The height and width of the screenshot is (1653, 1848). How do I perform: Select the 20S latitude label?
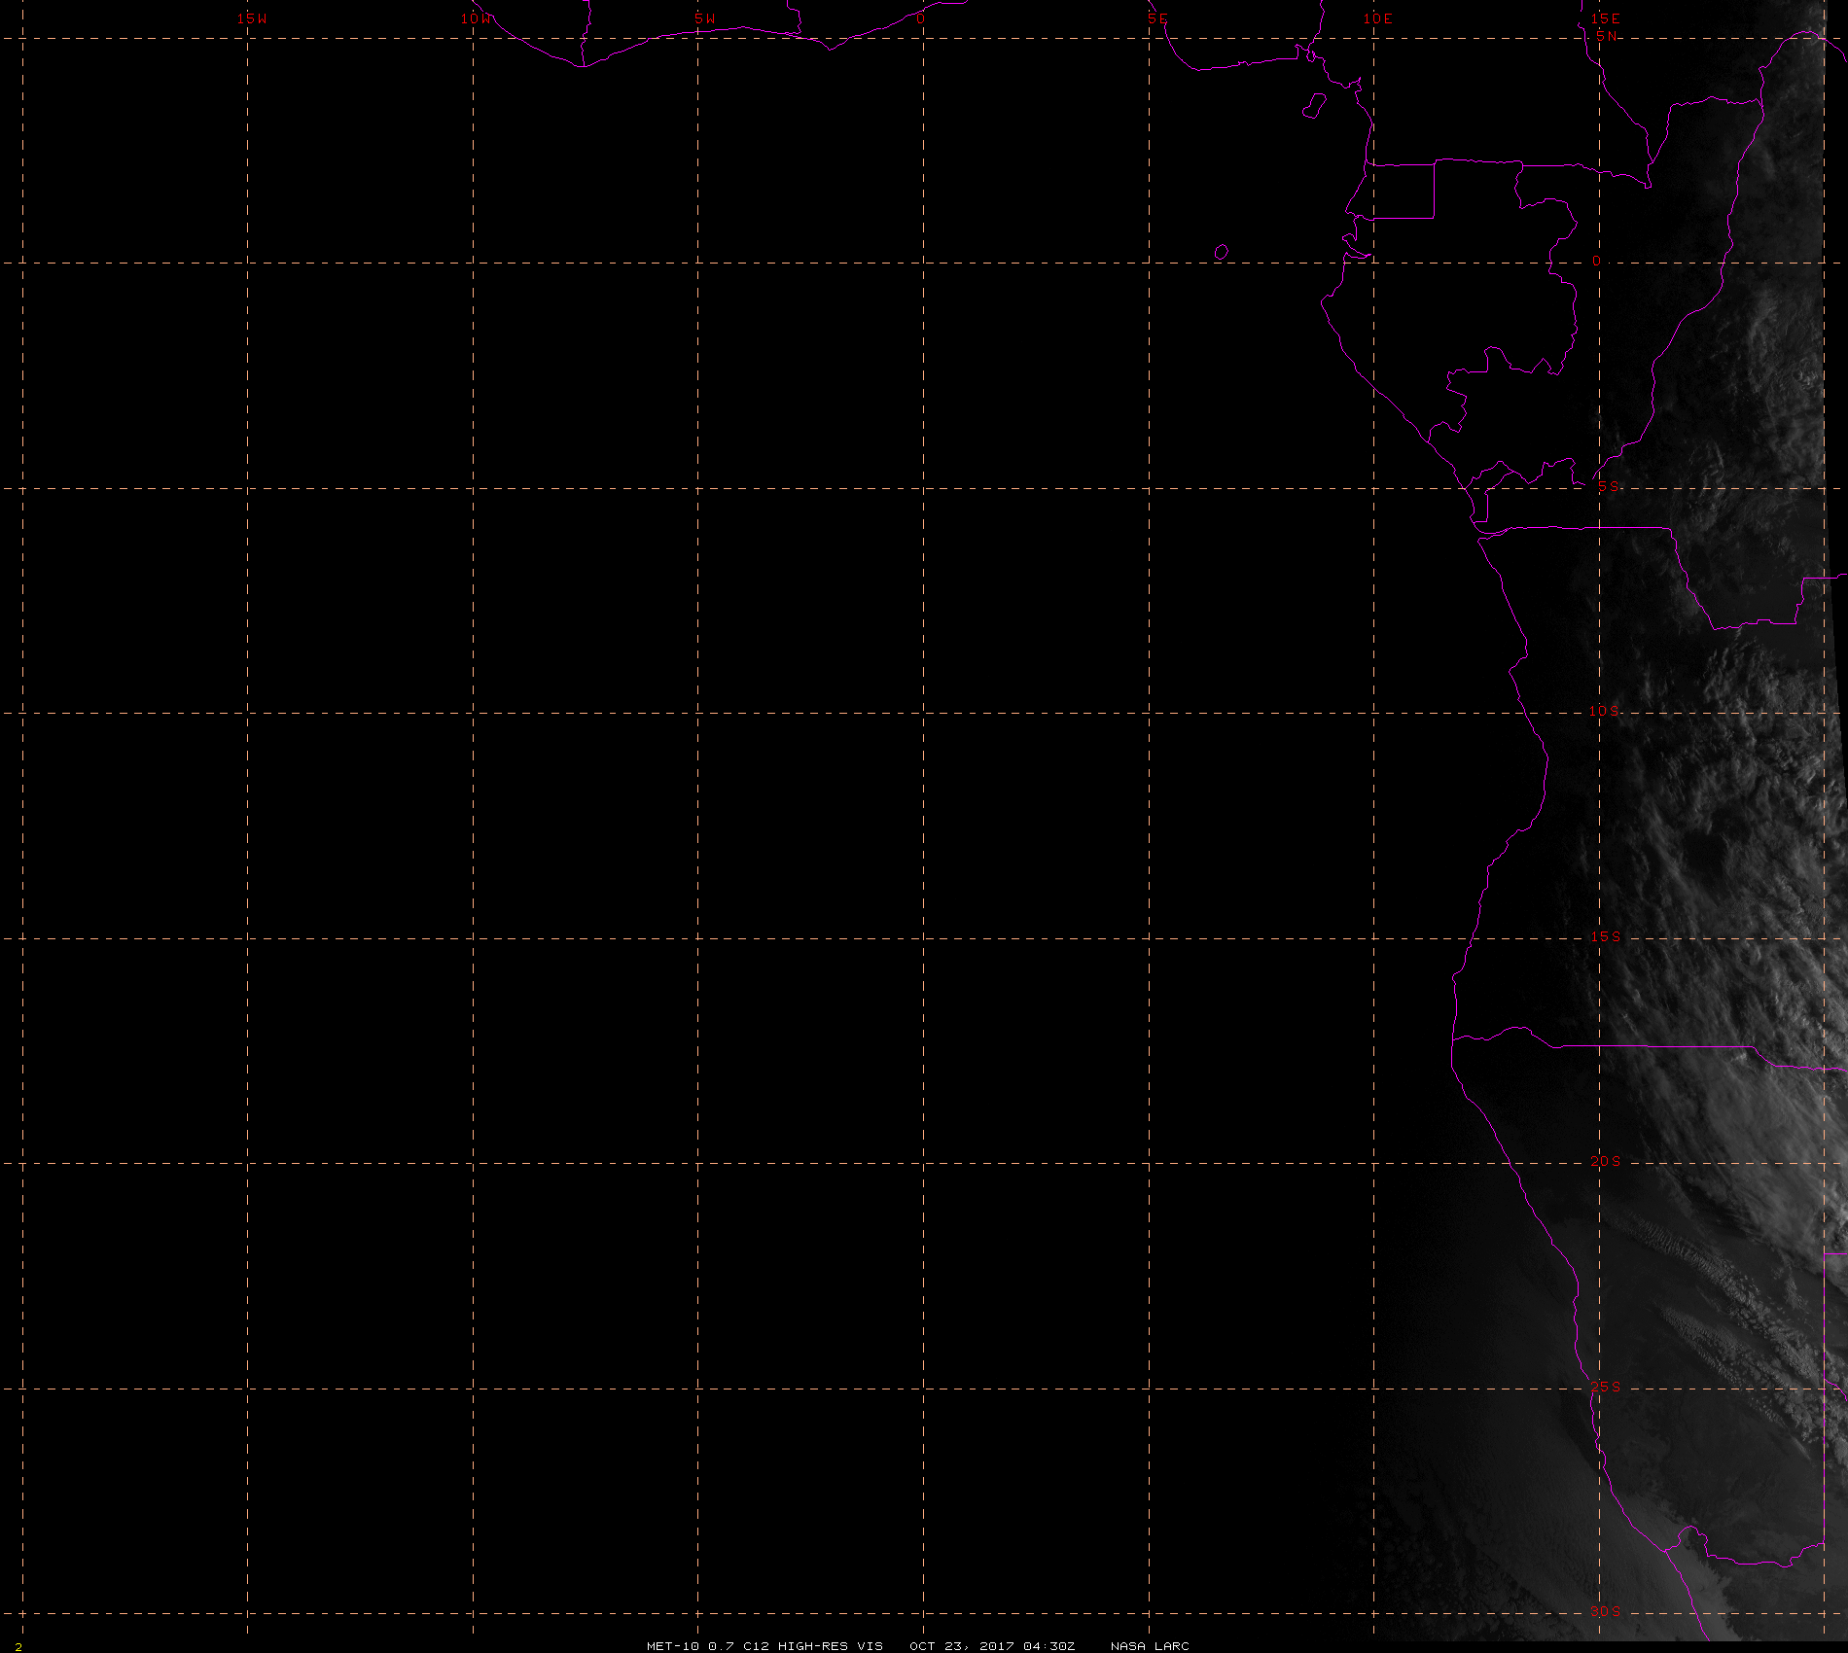coord(1606,1161)
